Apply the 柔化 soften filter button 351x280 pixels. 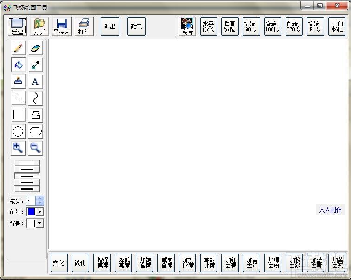pyautogui.click(x=59, y=263)
